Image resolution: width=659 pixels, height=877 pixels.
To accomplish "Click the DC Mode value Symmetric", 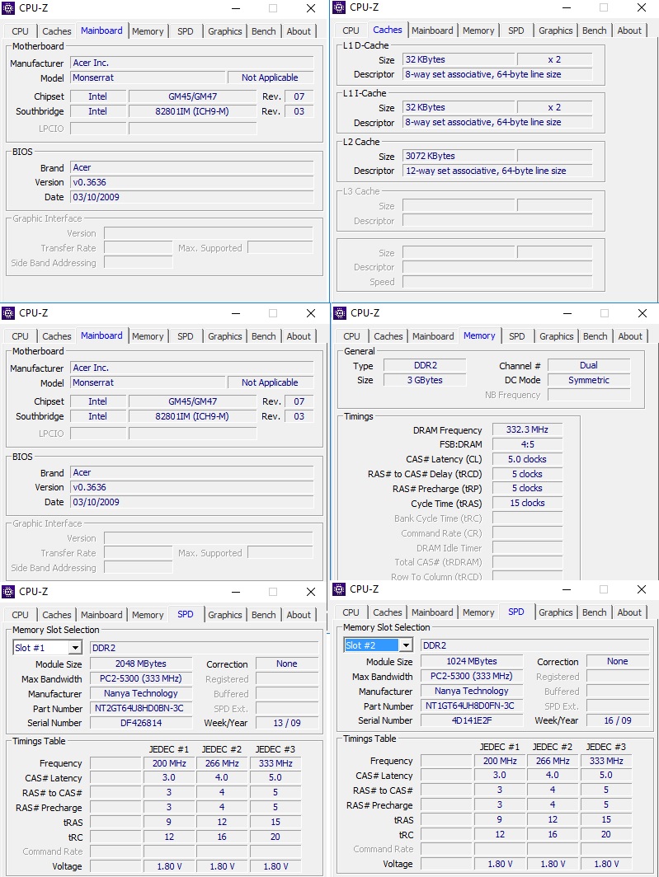I will coord(588,380).
